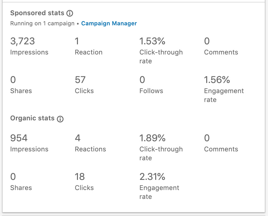Select the 1.89% organic Click-through rate

(152, 138)
